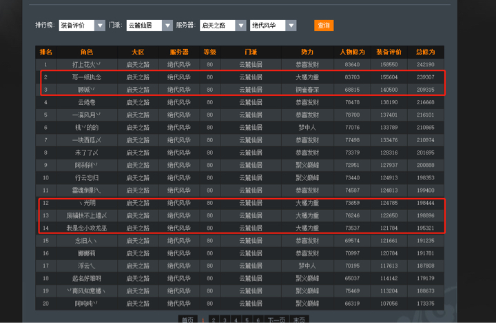
Task: Select character name 光明 in rank 12
Action: 87,203
